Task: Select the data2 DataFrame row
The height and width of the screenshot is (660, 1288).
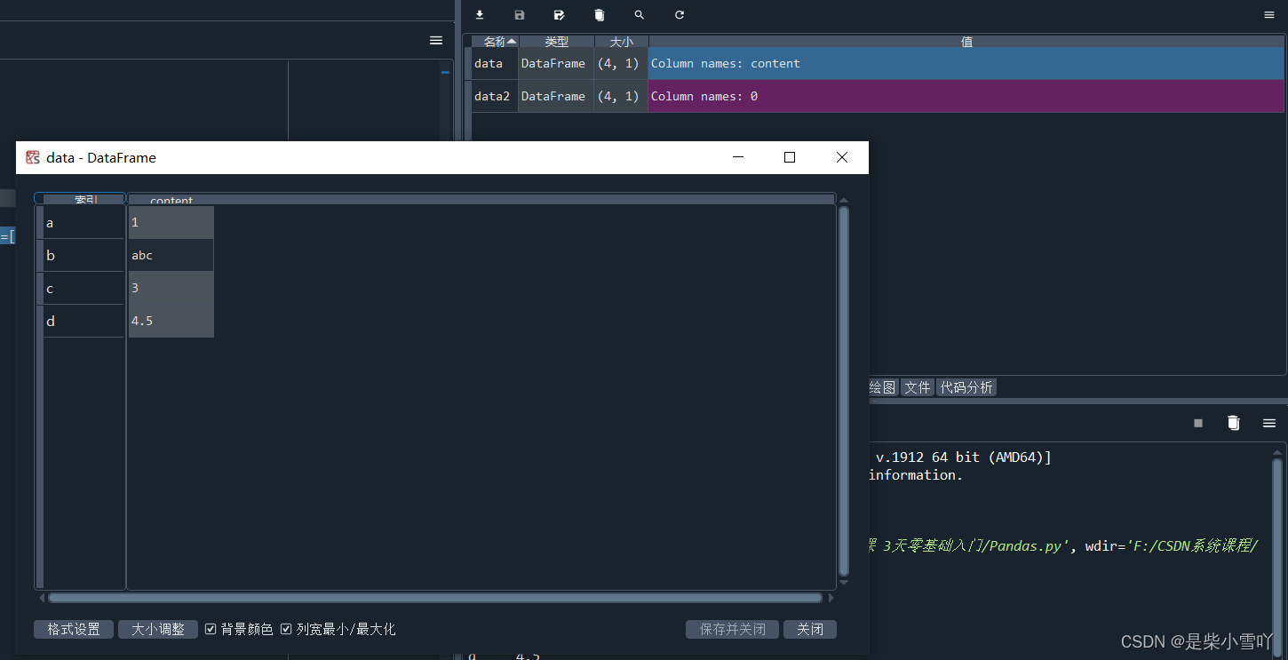Action: [492, 96]
